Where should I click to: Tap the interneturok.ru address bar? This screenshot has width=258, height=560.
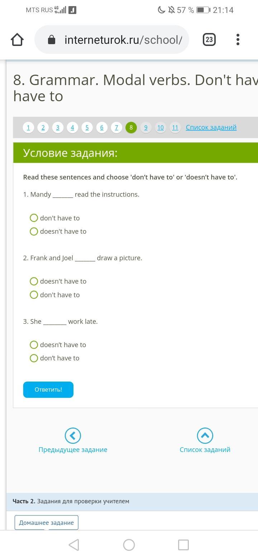pos(112,39)
